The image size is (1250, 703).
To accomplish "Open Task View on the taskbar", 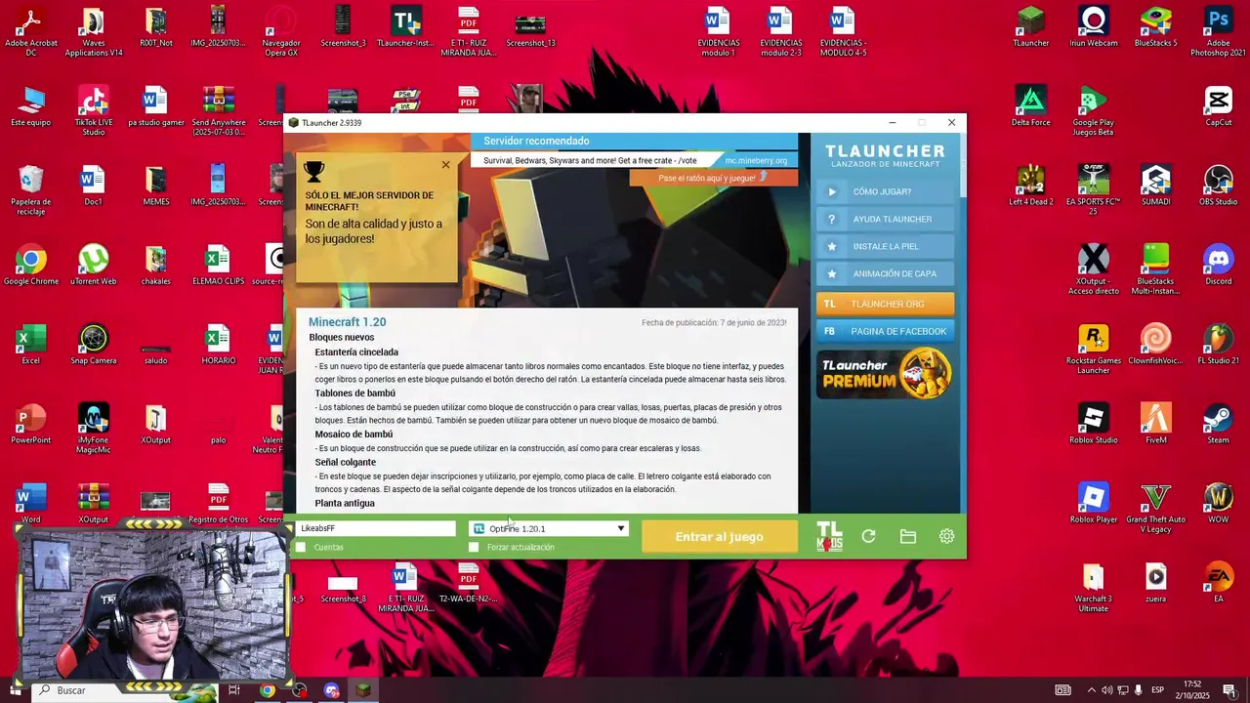I will point(234,690).
